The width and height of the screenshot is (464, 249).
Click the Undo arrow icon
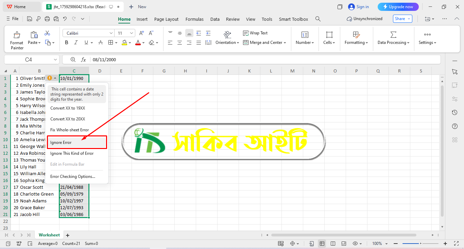point(65,19)
